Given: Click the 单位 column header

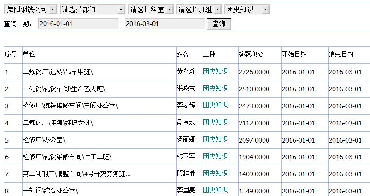Looking at the screenshot, I should click(x=29, y=54).
